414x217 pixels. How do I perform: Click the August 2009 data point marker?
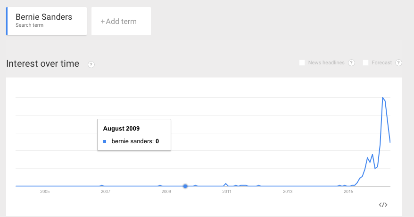pyautogui.click(x=185, y=186)
